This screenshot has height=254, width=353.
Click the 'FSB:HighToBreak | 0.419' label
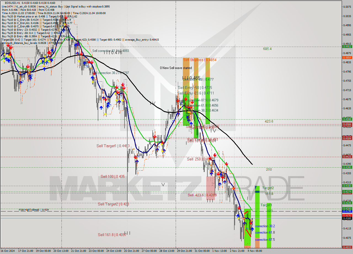34,210
